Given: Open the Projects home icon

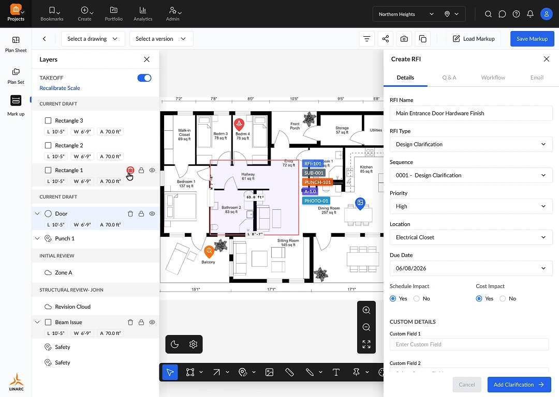Looking at the screenshot, I should click(16, 13).
